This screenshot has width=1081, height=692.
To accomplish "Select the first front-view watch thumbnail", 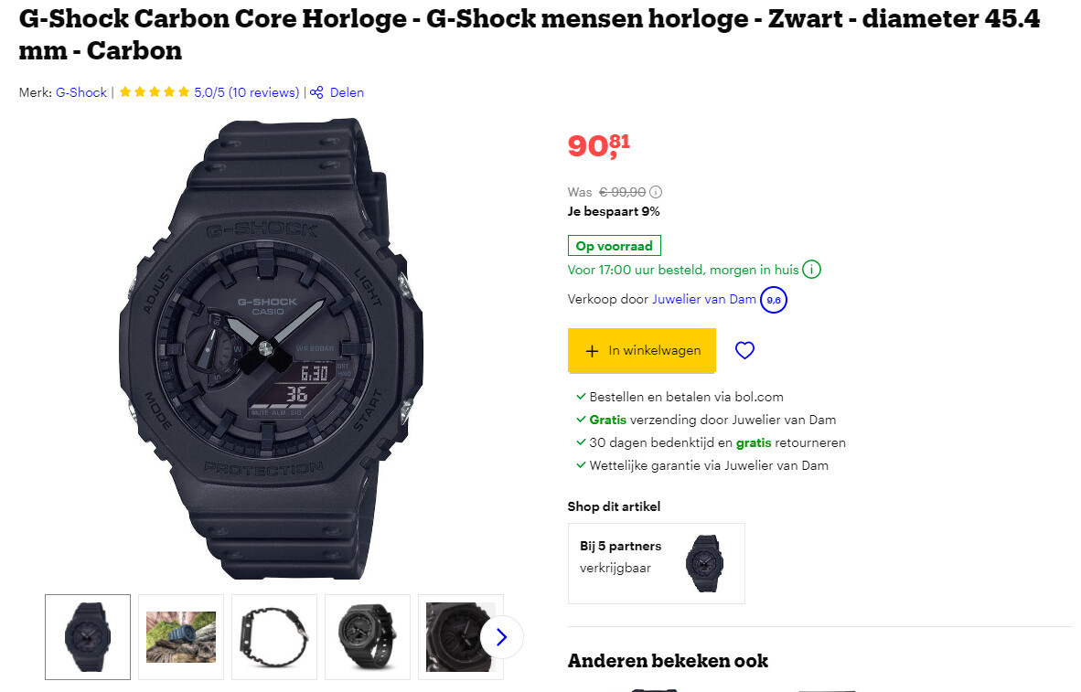I will (88, 637).
